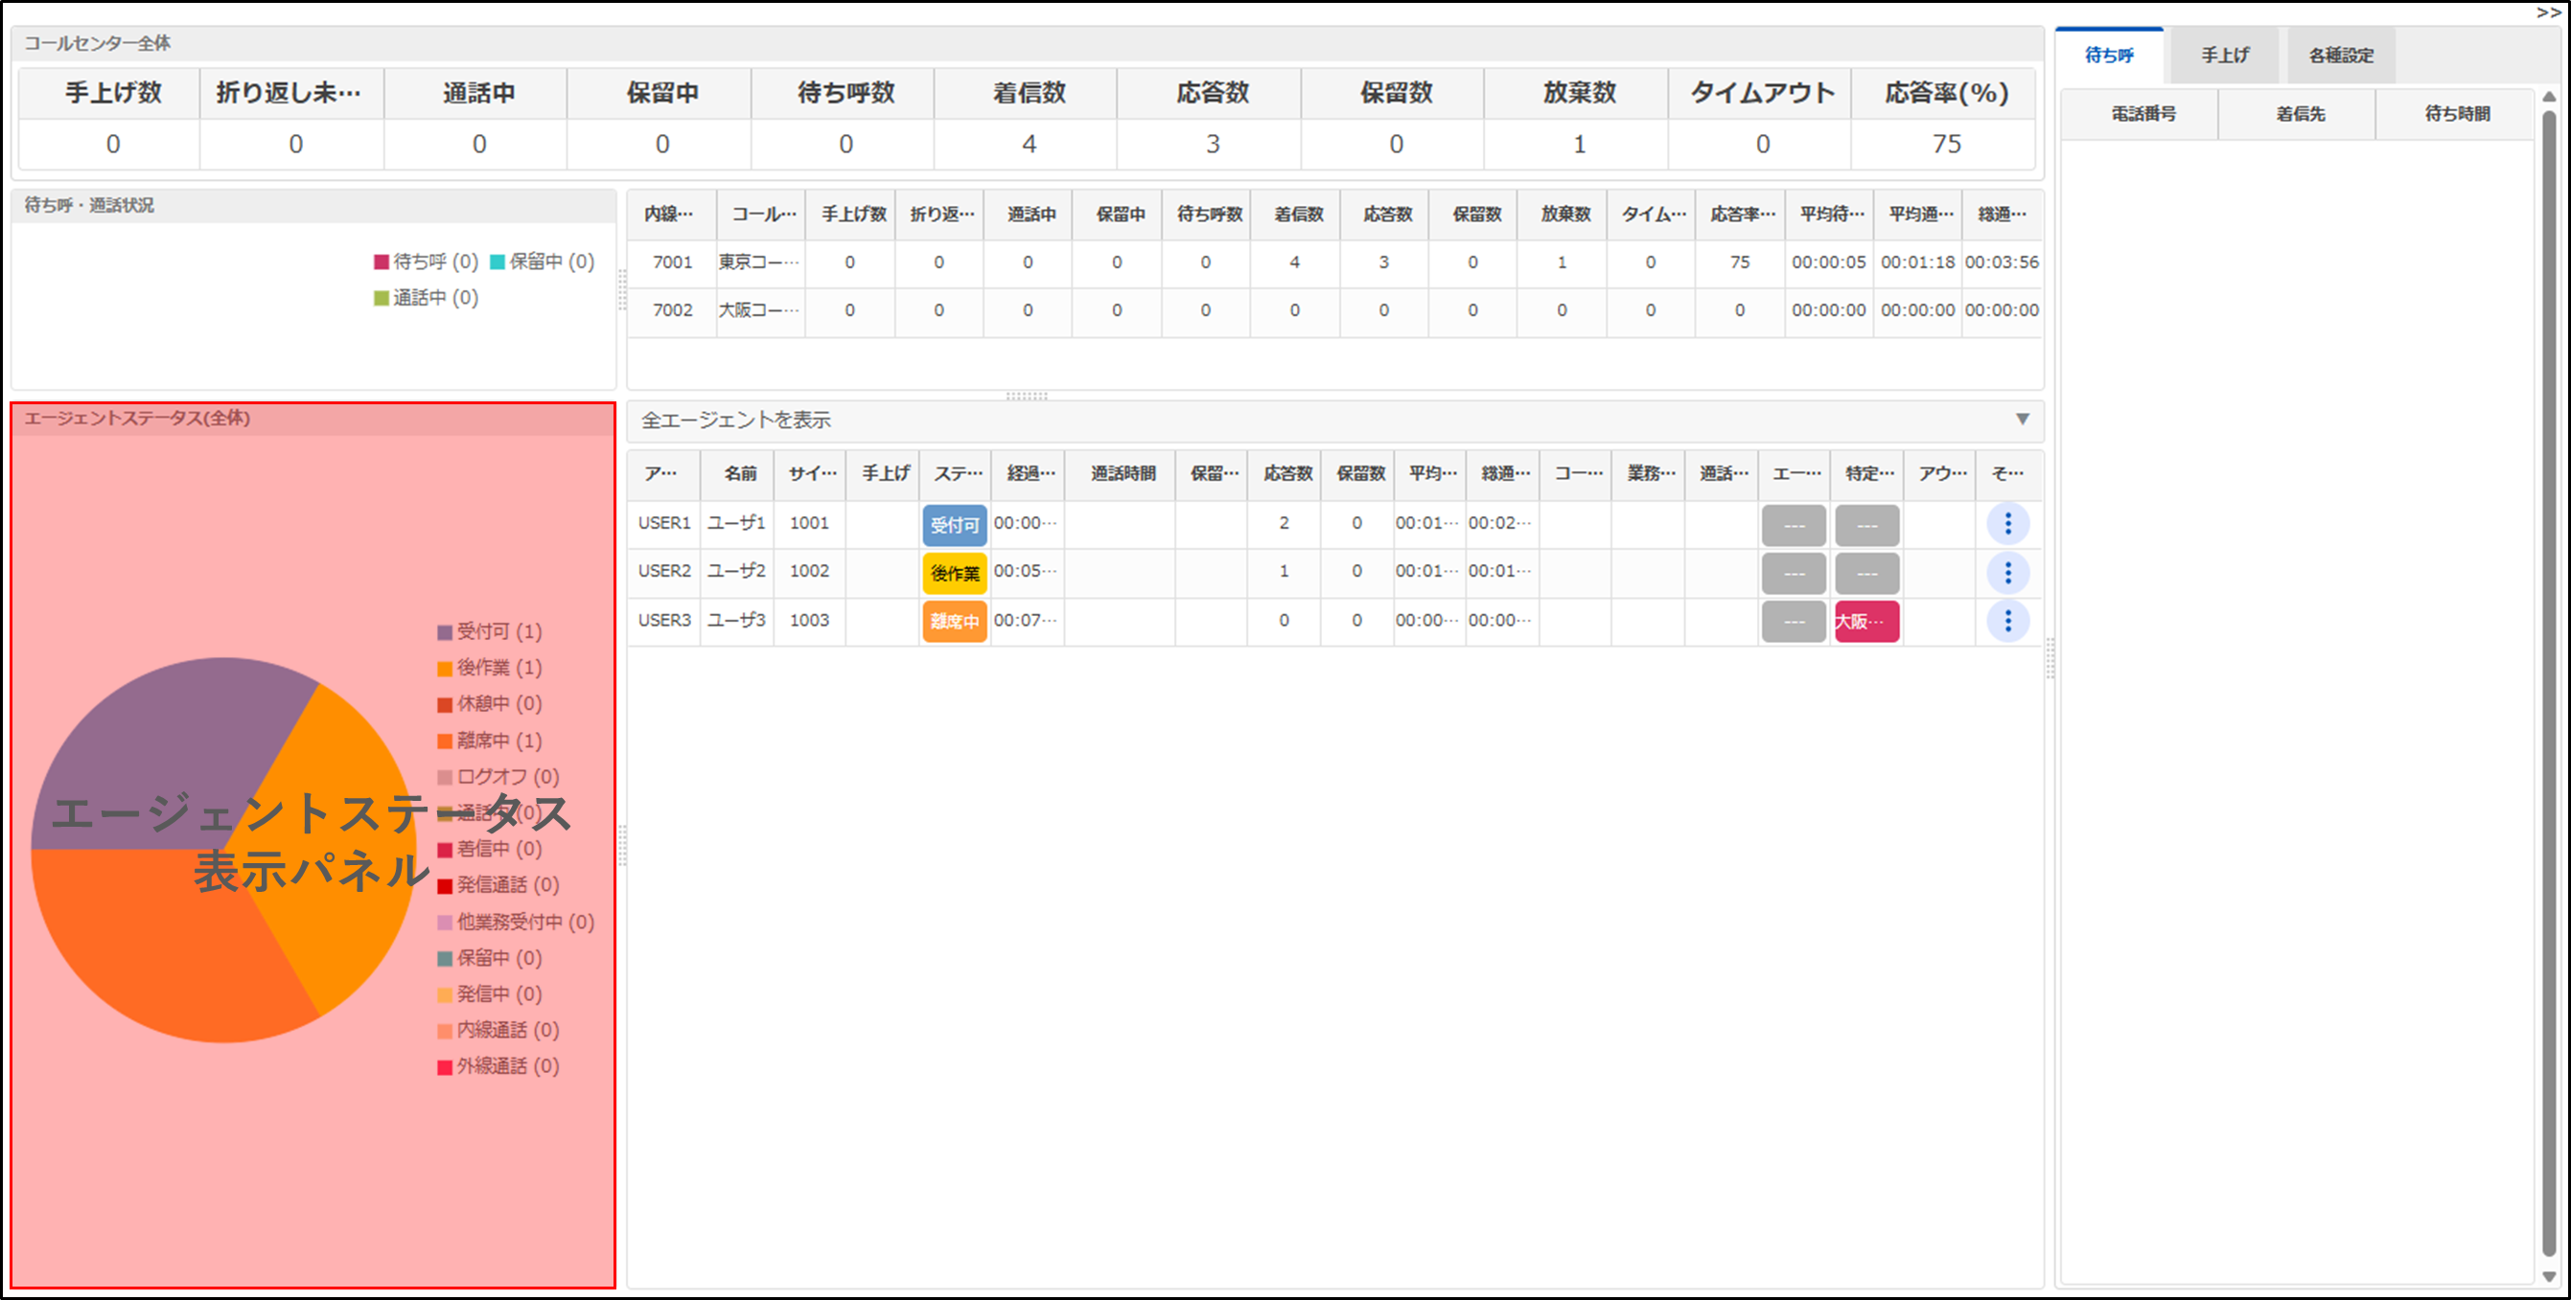This screenshot has height=1300, width=2571.
Task: Click USER3 離席中 status badge
Action: tap(954, 621)
